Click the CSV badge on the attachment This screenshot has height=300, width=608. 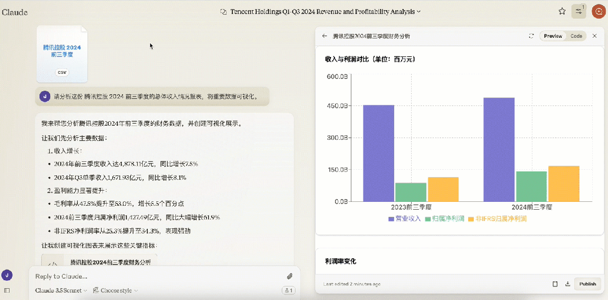pos(62,73)
